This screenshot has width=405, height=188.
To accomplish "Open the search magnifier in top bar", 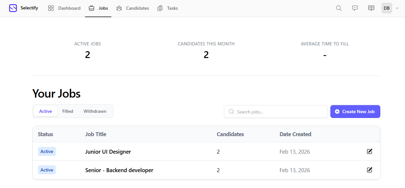I will coord(339,8).
